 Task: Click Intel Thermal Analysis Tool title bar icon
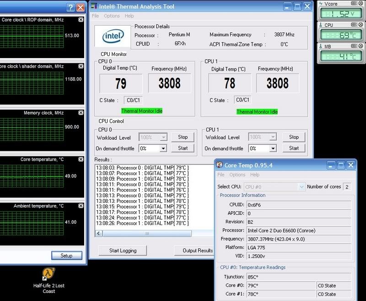tap(94, 6)
